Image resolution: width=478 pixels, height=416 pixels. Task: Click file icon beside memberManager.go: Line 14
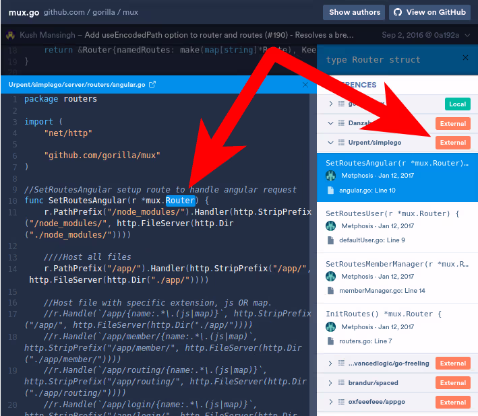[x=330, y=291]
